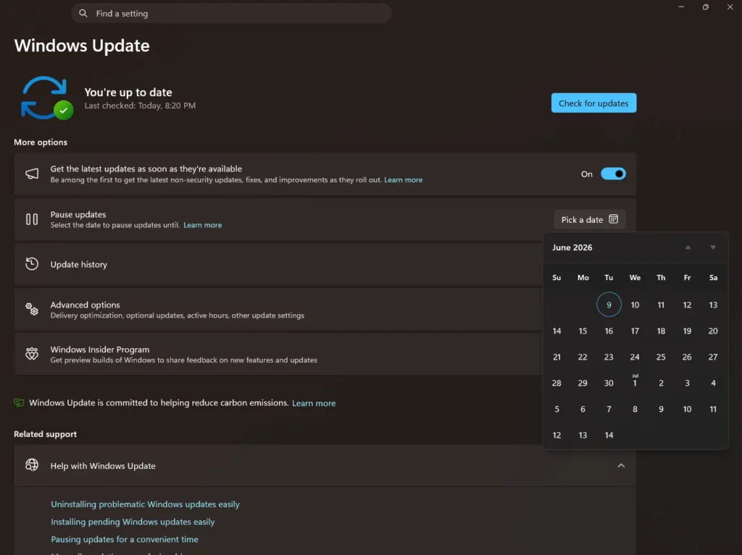Click the green leaf carbon emissions icon

pyautogui.click(x=19, y=403)
